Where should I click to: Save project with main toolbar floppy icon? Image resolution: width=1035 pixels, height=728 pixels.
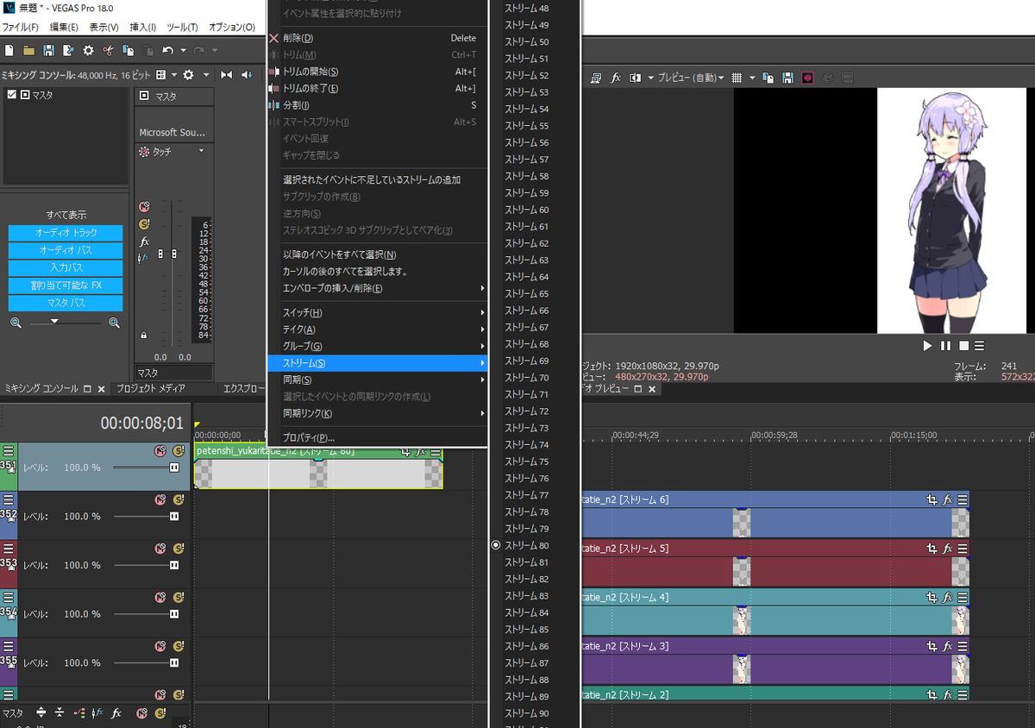pos(48,51)
